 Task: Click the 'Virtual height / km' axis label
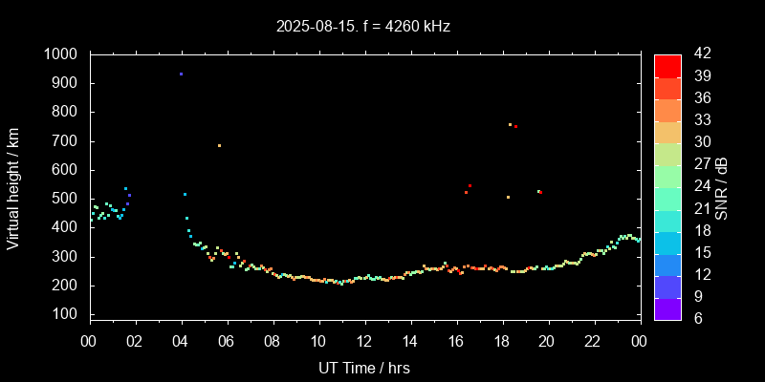point(13,188)
